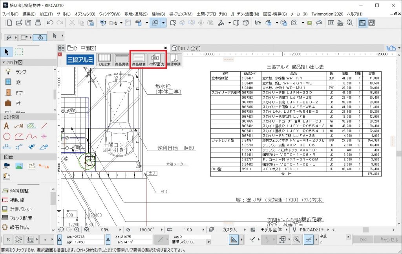The height and width of the screenshot is (254, 402).
Task: Toggle the relative delta button for Δr
Action: [x=108, y=240]
